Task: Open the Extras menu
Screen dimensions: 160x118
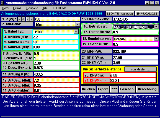Action: tap(17, 8)
